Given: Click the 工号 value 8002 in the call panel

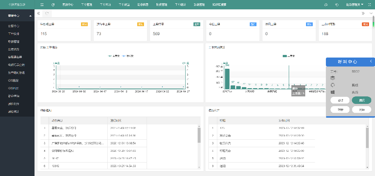Looking at the screenshot, I should point(355,71).
